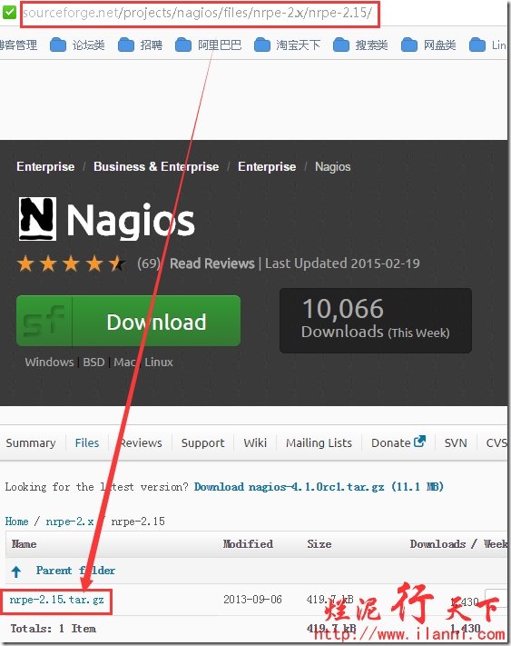Open the 网盘类 bookmark folder
The image size is (511, 646).
(x=428, y=45)
